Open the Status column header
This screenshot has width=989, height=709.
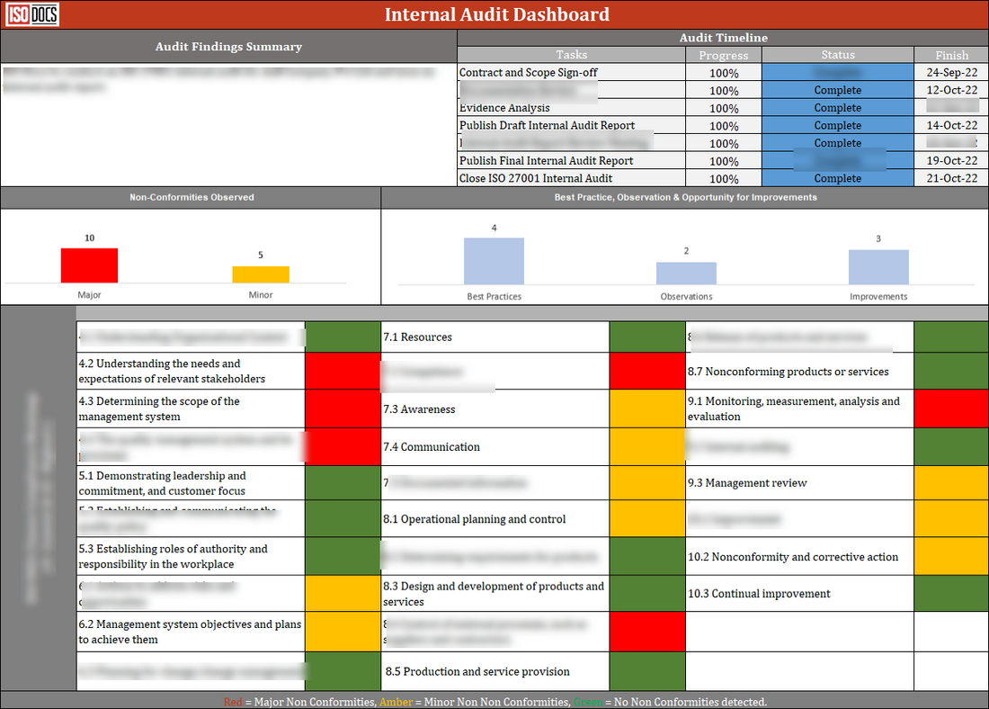coord(837,55)
